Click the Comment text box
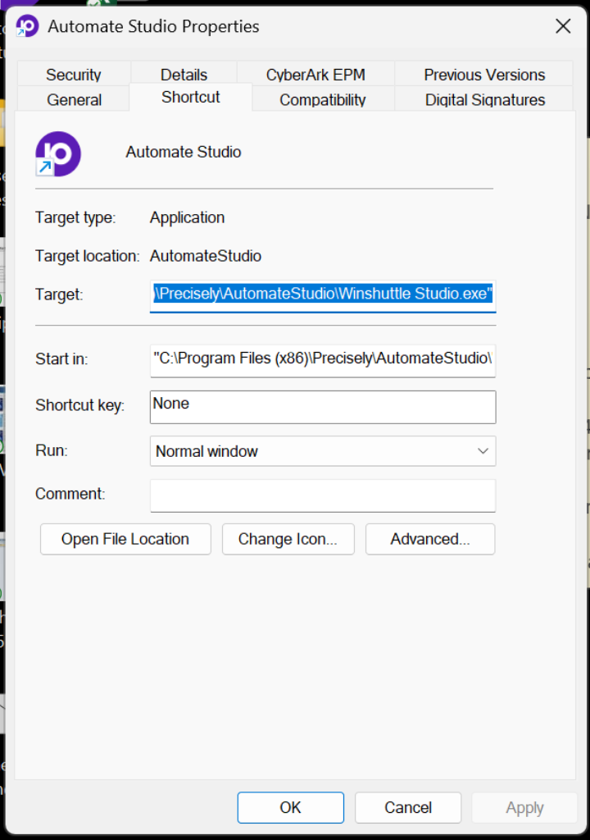This screenshot has width=590, height=840. point(323,495)
